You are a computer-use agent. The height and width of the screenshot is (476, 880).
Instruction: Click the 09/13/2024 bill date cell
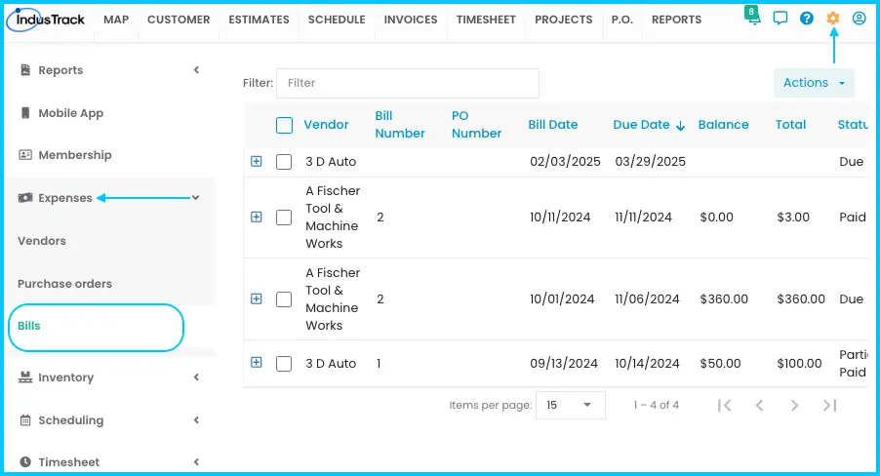click(x=564, y=364)
